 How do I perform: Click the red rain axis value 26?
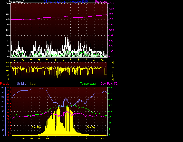8,94
